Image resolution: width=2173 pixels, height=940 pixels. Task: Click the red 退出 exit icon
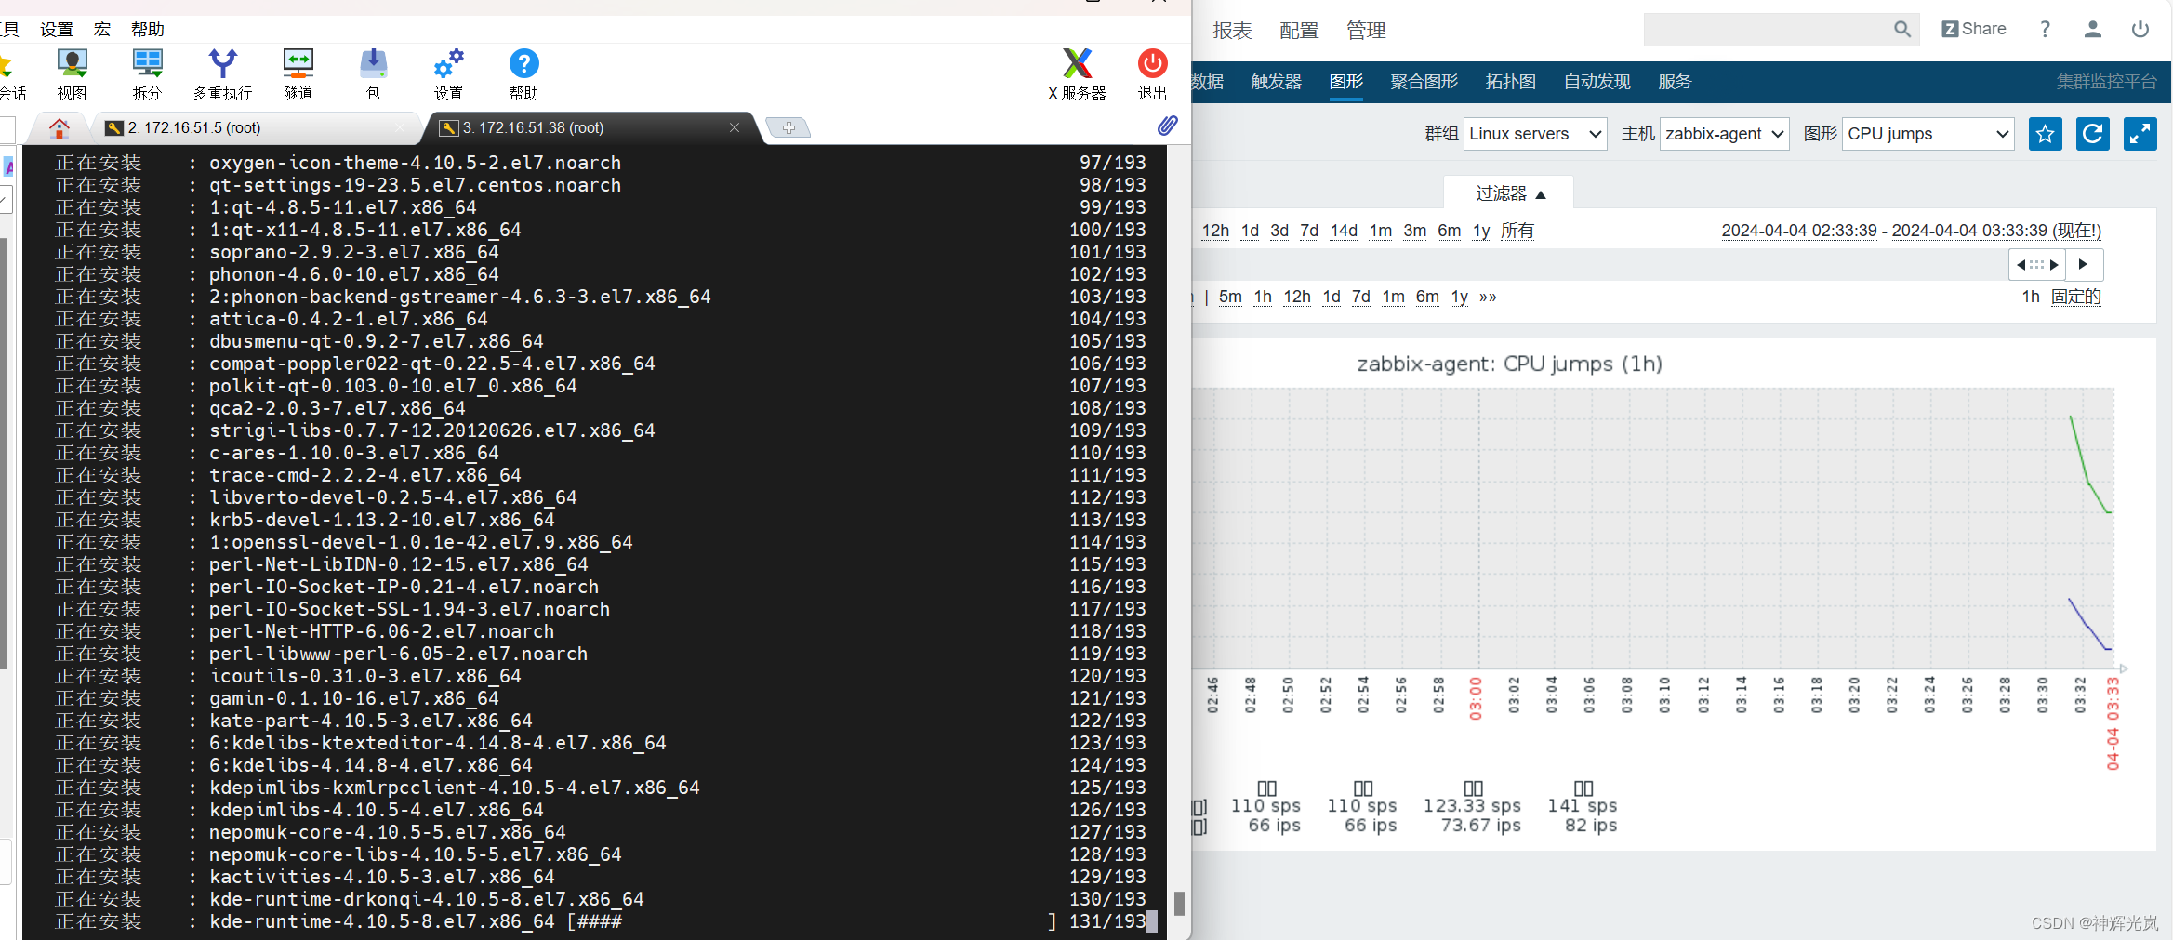click(1152, 74)
